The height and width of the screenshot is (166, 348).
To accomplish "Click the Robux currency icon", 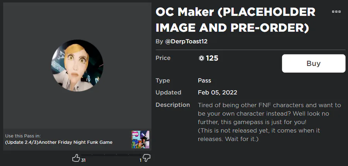I will click(x=201, y=58).
